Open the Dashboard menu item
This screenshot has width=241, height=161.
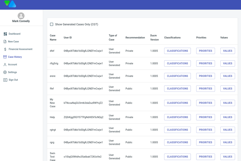pos(14,34)
